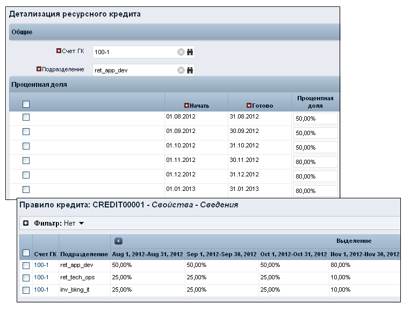Select the ret_tech_ops row checkbox
The height and width of the screenshot is (312, 410).
26,278
